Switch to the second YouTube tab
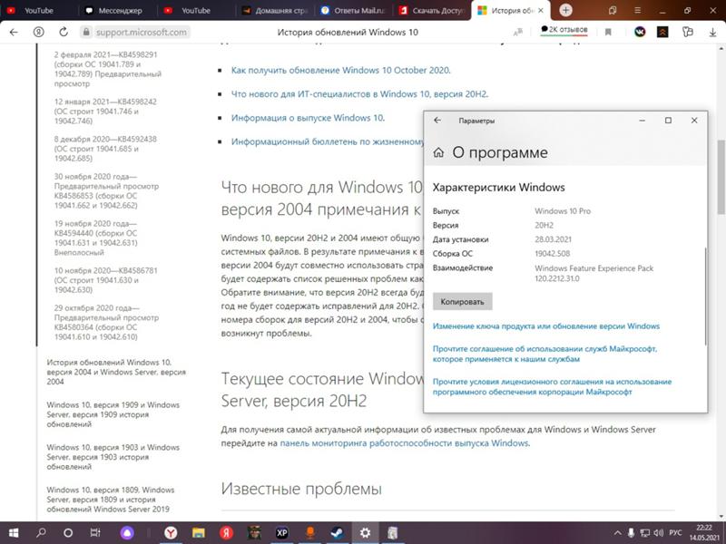 tap(194, 10)
